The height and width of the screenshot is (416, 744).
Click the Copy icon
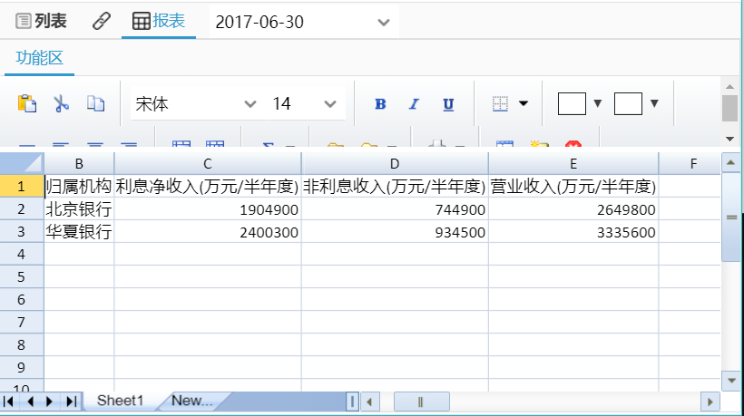95,103
